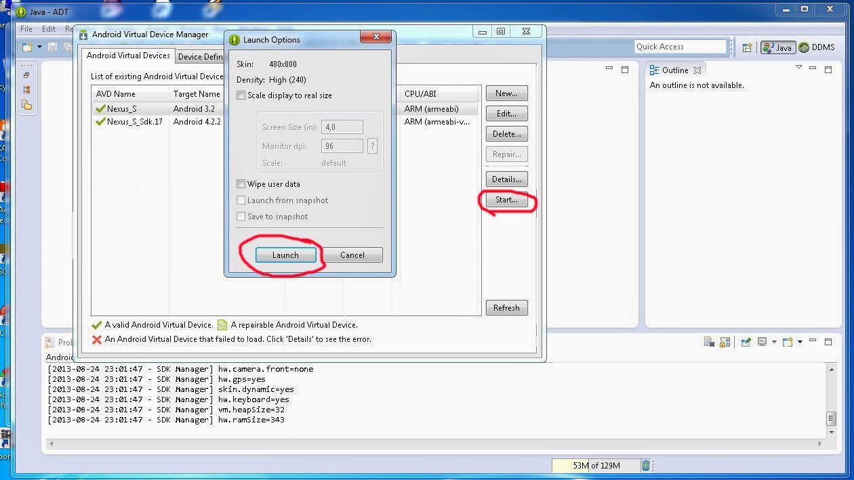This screenshot has width=854, height=480.
Task: Switch to Device Definitions tab
Action: tap(201, 56)
